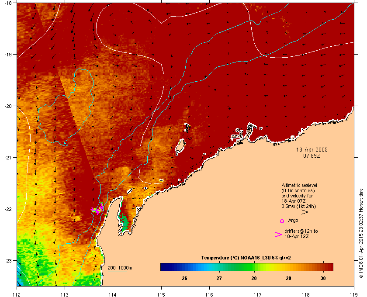
Task: Click the colorbar tick label 29
Action: pyautogui.click(x=288, y=278)
